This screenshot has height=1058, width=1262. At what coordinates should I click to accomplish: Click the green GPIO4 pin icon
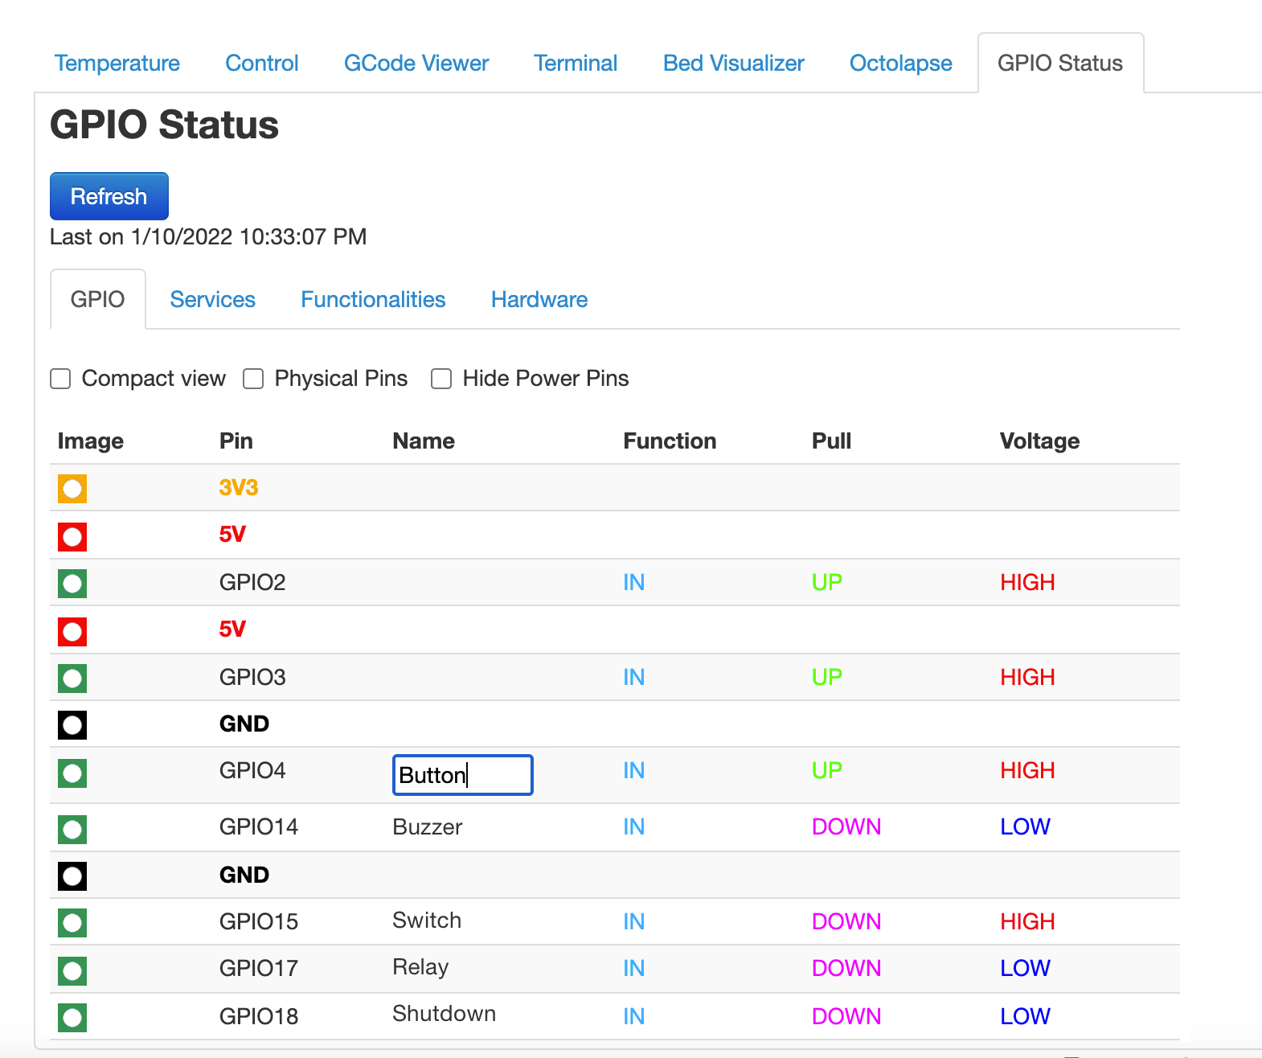72,773
